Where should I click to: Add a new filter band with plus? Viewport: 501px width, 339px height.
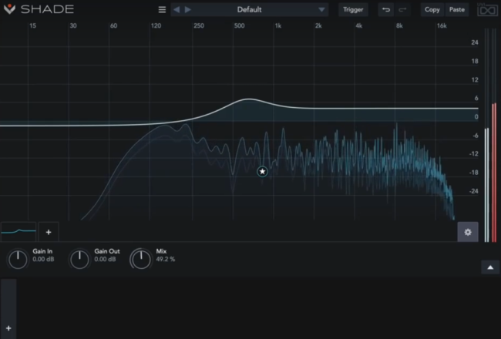click(49, 231)
